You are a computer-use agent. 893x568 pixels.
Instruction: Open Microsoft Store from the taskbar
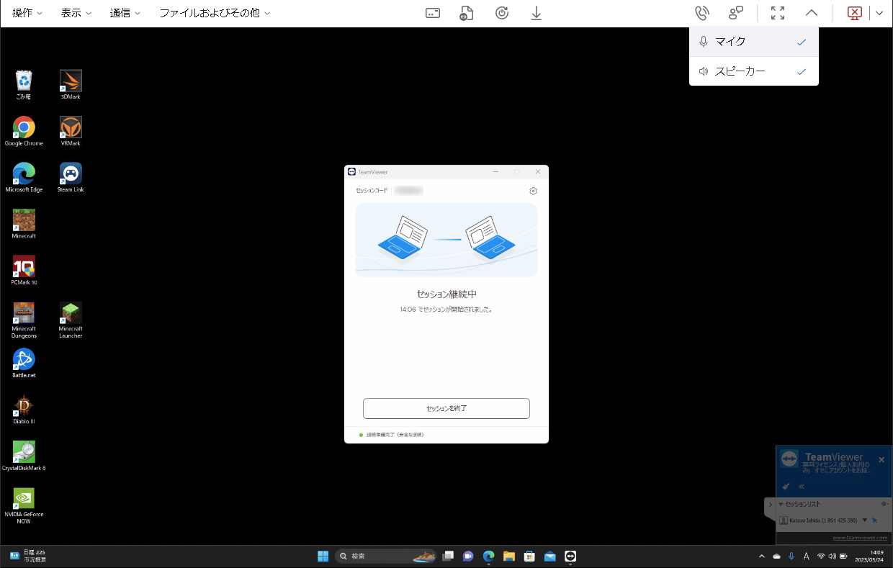click(529, 556)
